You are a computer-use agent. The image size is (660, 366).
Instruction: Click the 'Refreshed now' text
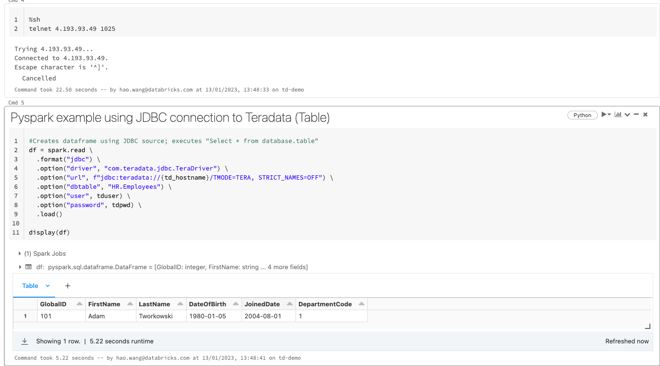[x=627, y=341]
